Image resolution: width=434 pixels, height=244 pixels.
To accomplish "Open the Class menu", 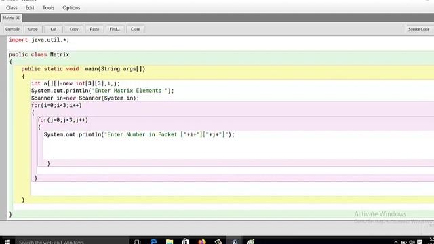I will [12, 7].
